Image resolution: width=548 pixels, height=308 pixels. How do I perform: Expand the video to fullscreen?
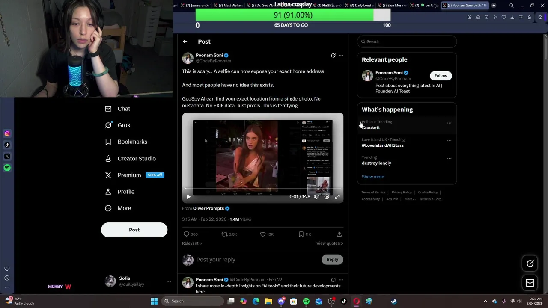pos(337,197)
